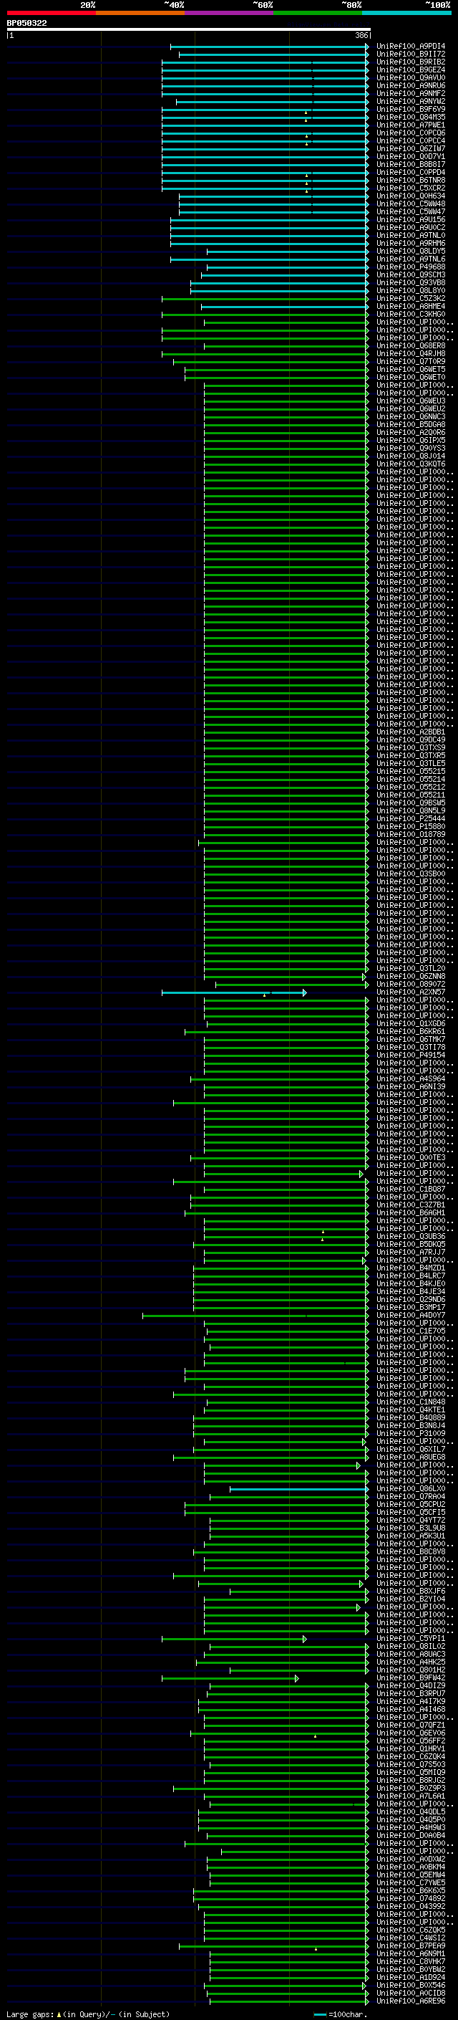Open hit UniRef100_A2XN57

coord(410,992)
